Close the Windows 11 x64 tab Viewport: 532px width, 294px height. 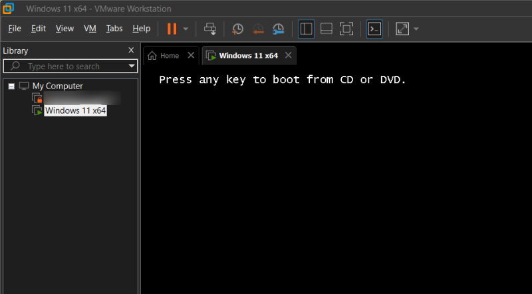tap(288, 55)
